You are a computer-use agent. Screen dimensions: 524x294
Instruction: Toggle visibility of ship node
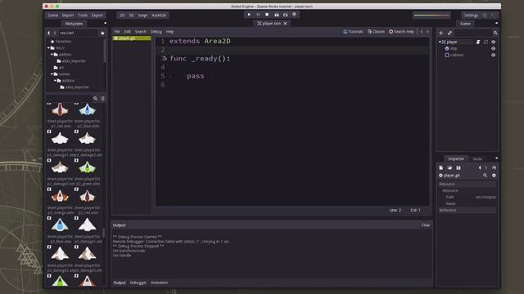[x=493, y=49]
